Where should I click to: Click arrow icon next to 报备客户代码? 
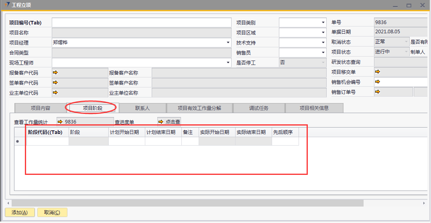coord(55,73)
